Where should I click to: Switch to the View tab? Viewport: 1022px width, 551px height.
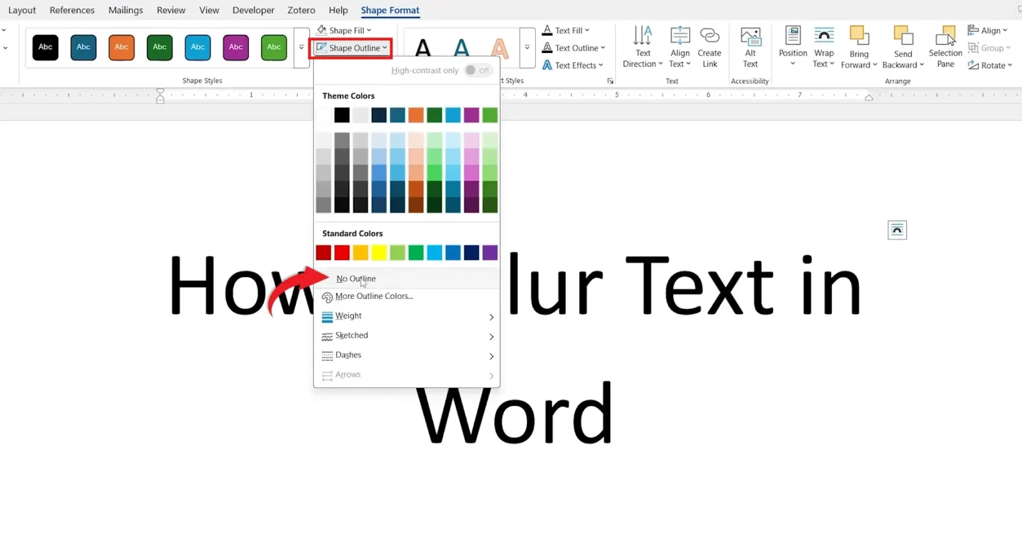point(209,10)
